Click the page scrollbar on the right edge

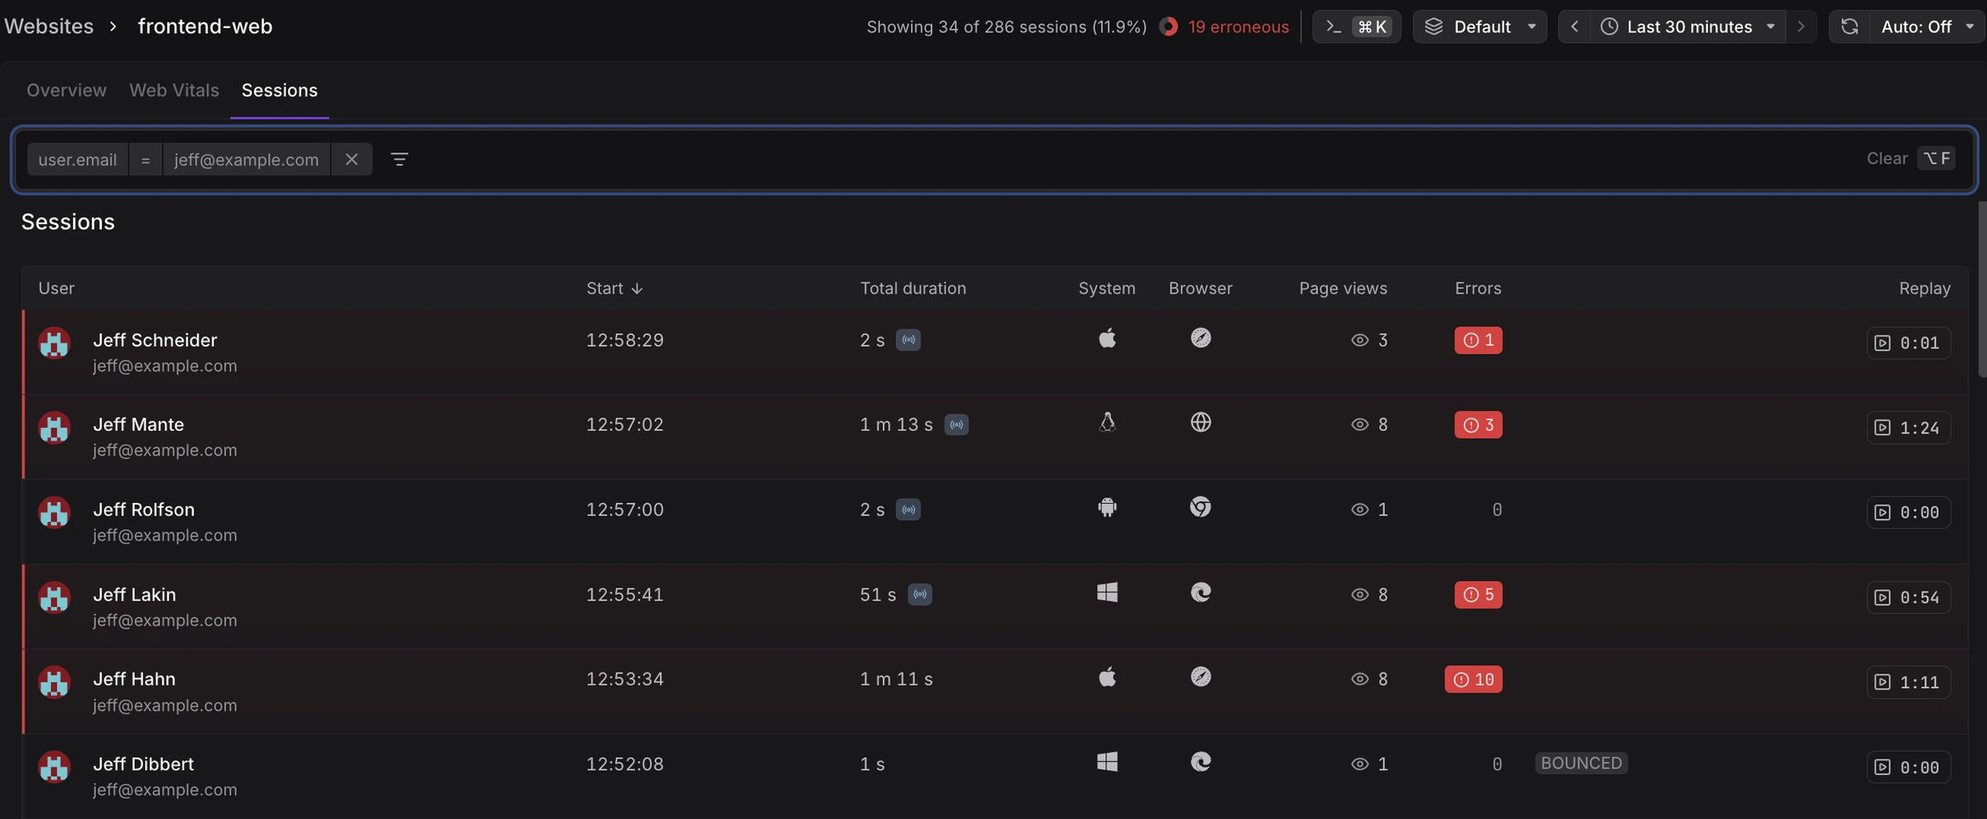1982,290
